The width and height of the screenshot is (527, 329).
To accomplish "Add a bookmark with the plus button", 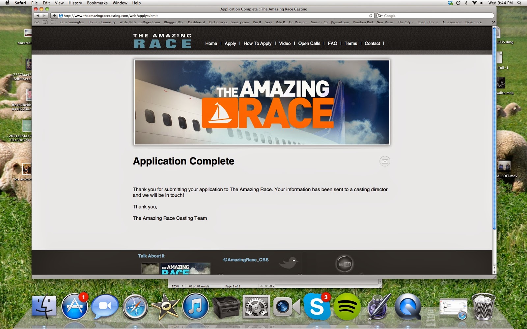I will [x=54, y=15].
